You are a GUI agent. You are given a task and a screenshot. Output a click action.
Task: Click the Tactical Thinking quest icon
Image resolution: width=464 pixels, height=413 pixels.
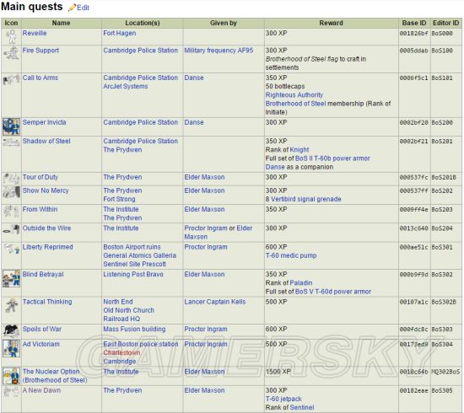pyautogui.click(x=11, y=305)
